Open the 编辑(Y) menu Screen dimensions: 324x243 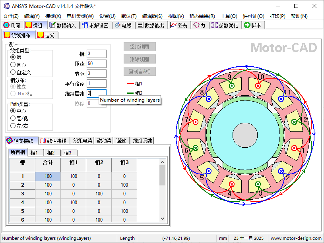32,16
